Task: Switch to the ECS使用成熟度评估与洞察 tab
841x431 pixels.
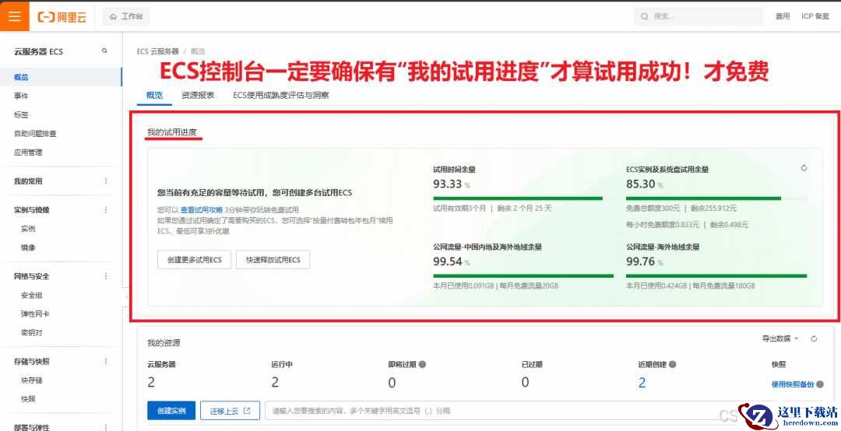Action: click(280, 96)
